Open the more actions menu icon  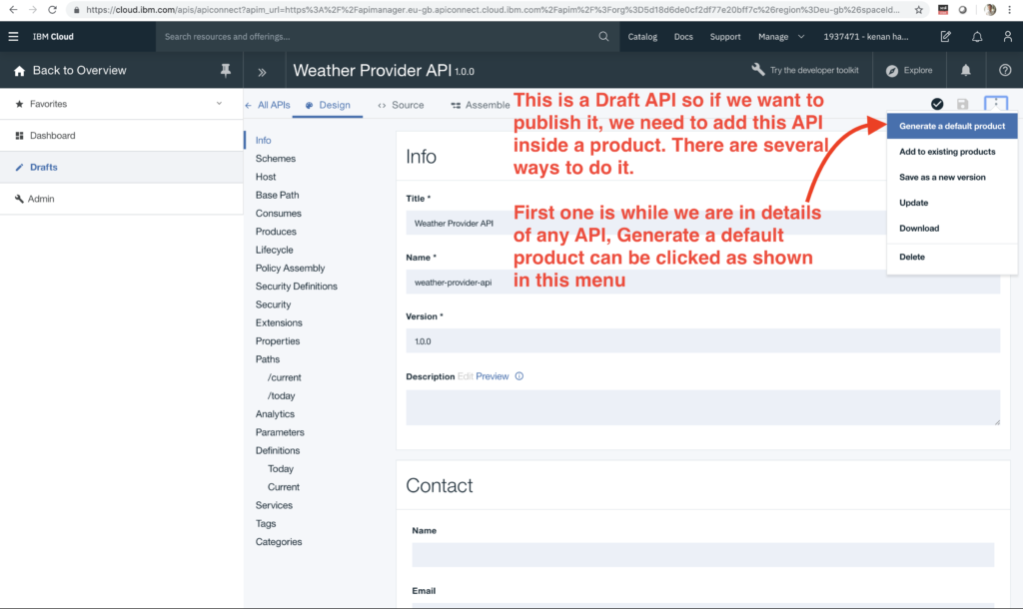(x=996, y=103)
